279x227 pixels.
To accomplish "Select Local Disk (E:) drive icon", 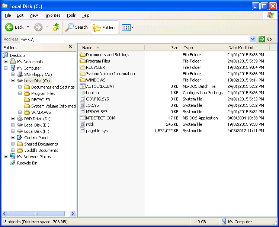I will pyautogui.click(x=20, y=125).
